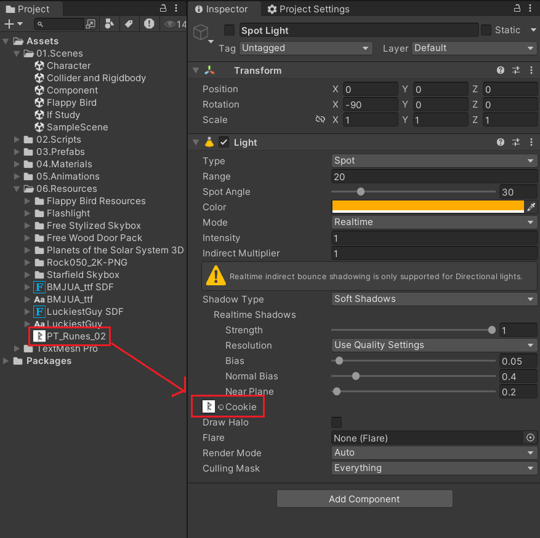Viewport: 540px width, 538px height.
Task: Click the Add Component button
Action: 365,499
